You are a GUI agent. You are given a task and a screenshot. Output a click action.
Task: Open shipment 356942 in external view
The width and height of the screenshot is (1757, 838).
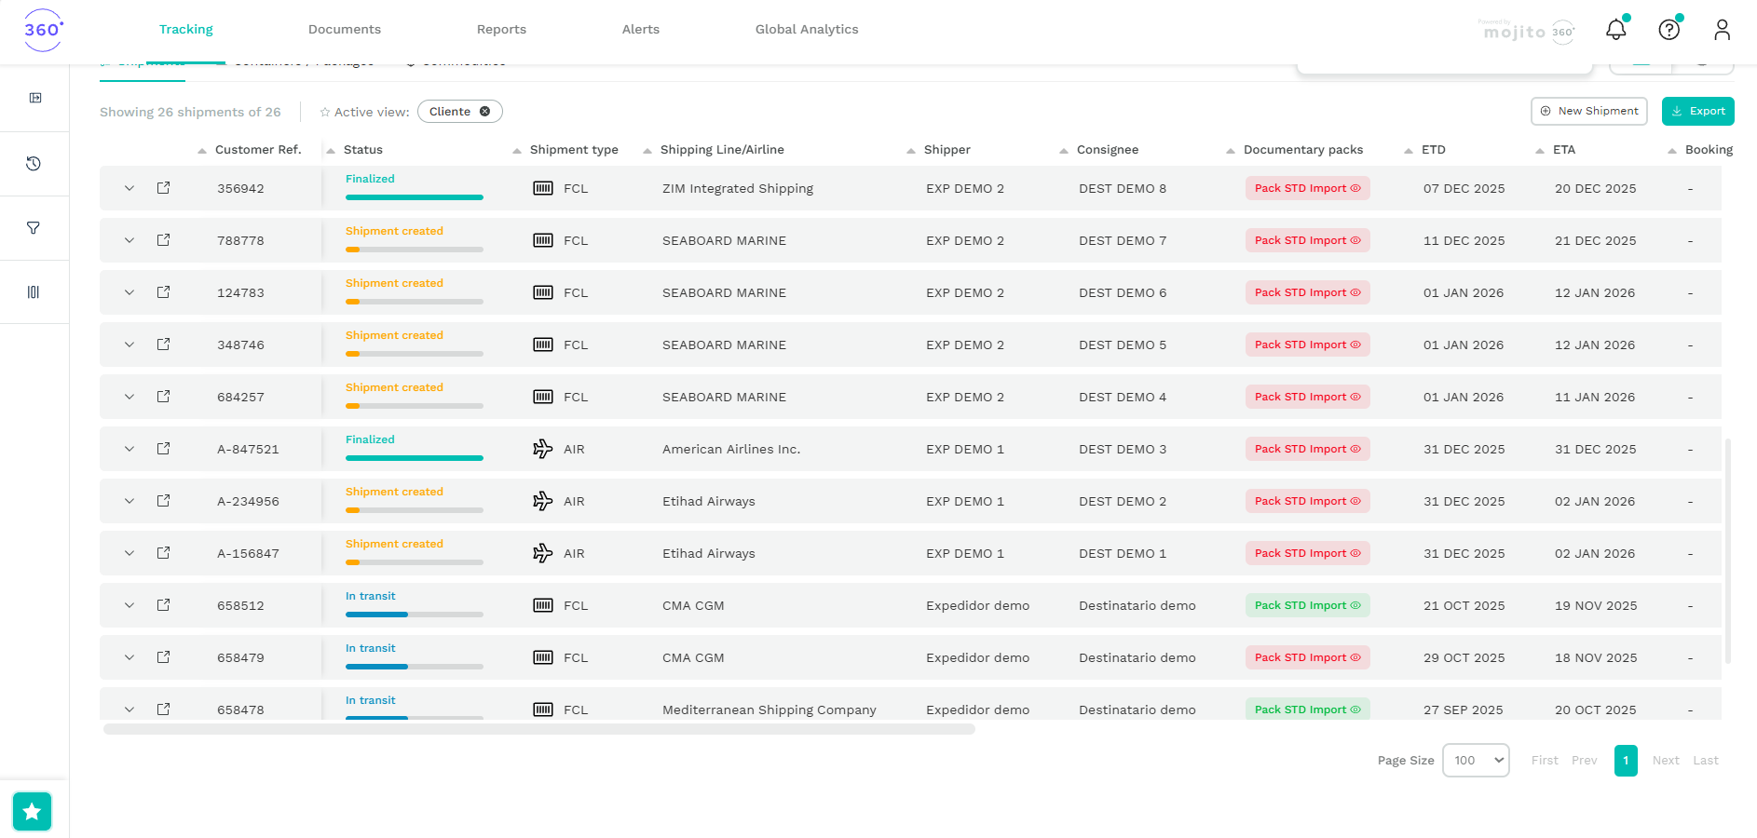[x=163, y=188]
